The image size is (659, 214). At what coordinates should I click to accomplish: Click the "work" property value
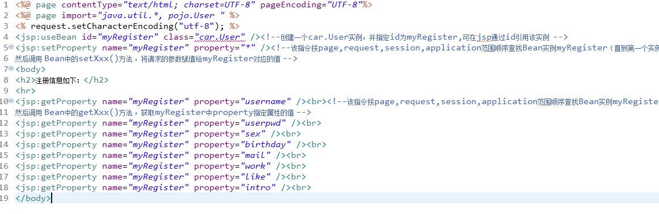pos(255,166)
